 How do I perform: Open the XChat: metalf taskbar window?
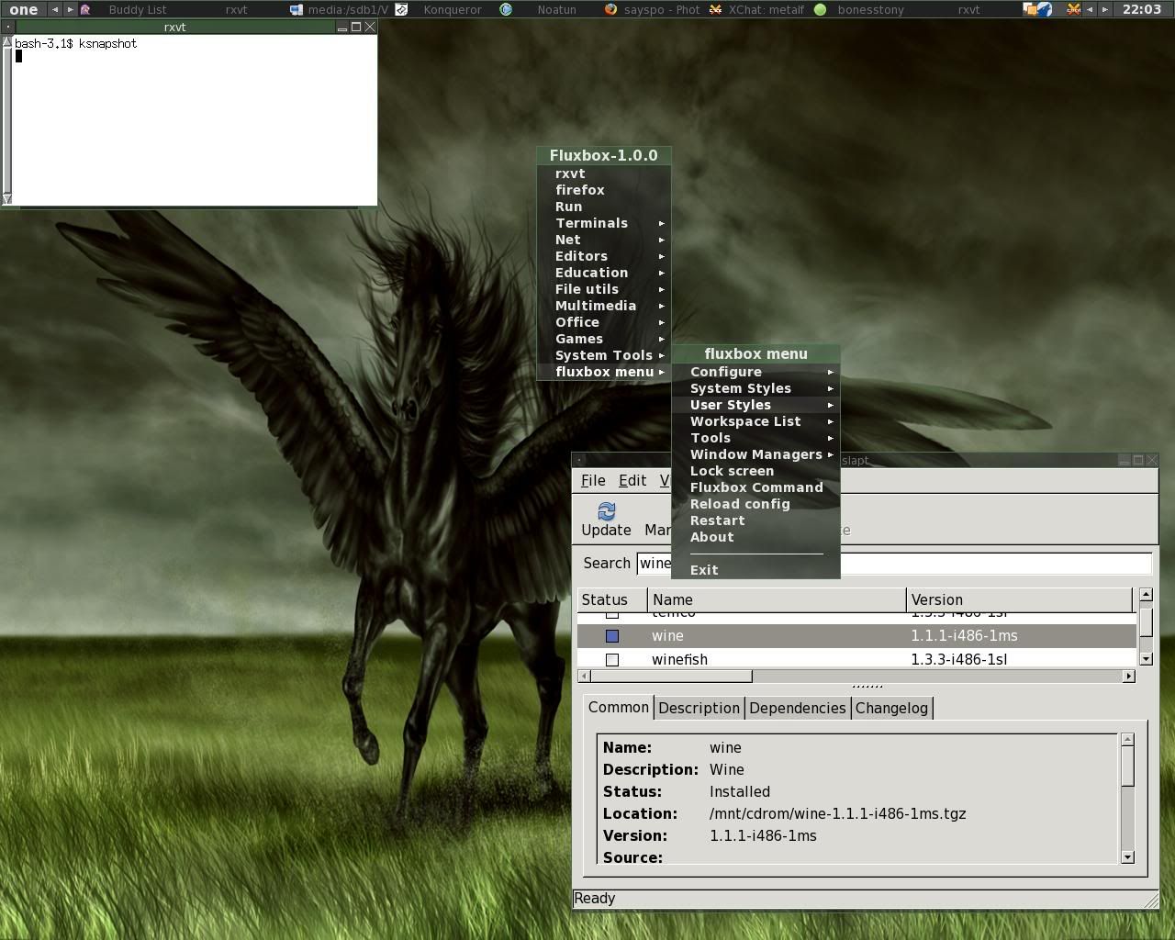tap(760, 9)
